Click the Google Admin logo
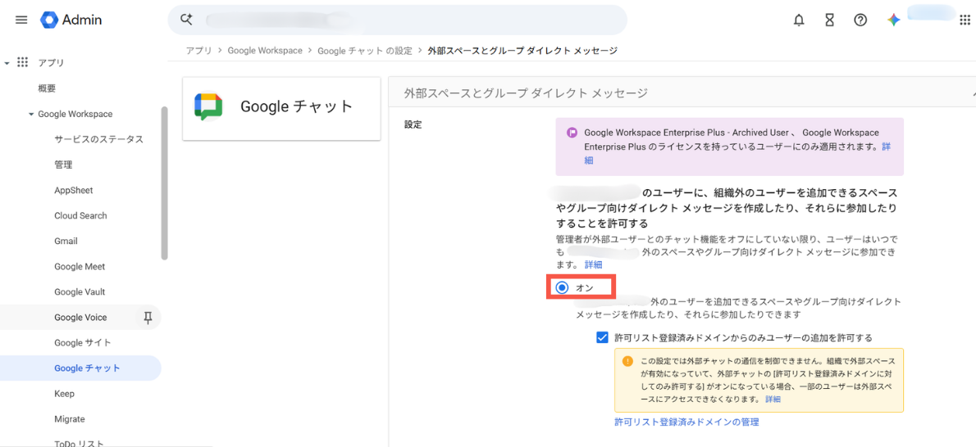 point(71,20)
